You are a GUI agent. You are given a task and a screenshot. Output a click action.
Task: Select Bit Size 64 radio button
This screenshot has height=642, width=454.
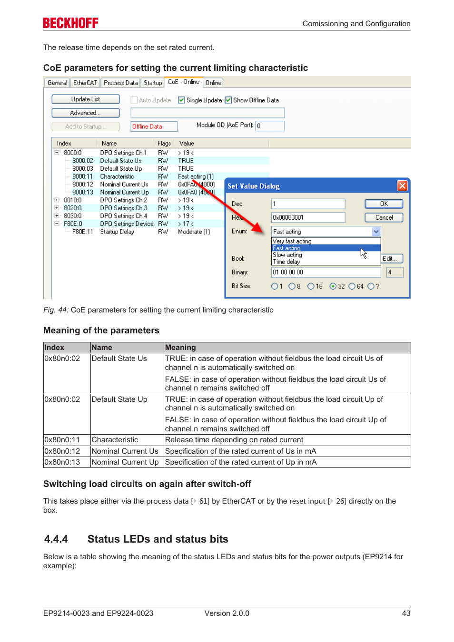pos(352,286)
